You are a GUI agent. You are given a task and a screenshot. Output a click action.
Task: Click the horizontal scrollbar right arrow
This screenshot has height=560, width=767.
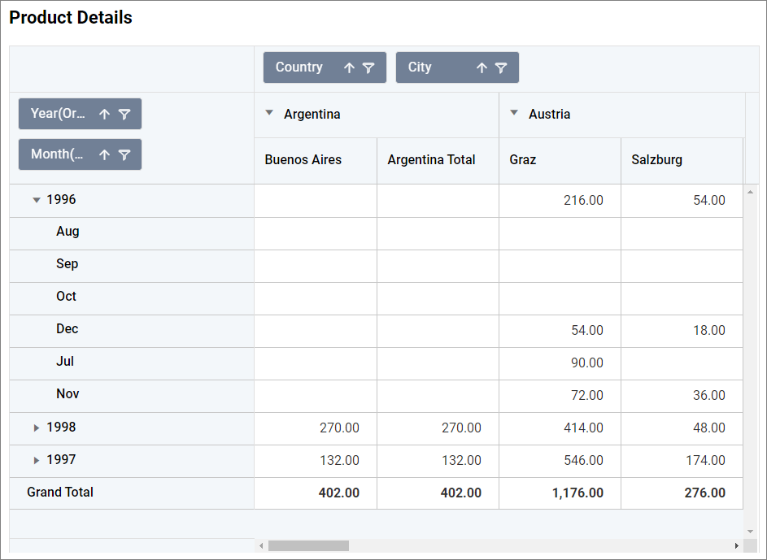pyautogui.click(x=737, y=546)
